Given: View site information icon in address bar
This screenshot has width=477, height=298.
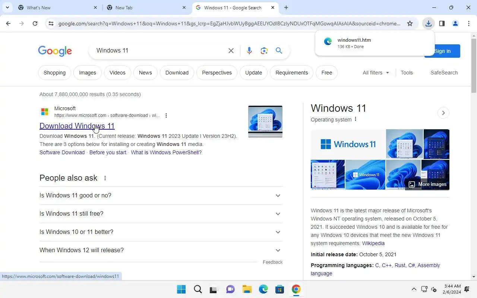Looking at the screenshot, I should 51,23.
